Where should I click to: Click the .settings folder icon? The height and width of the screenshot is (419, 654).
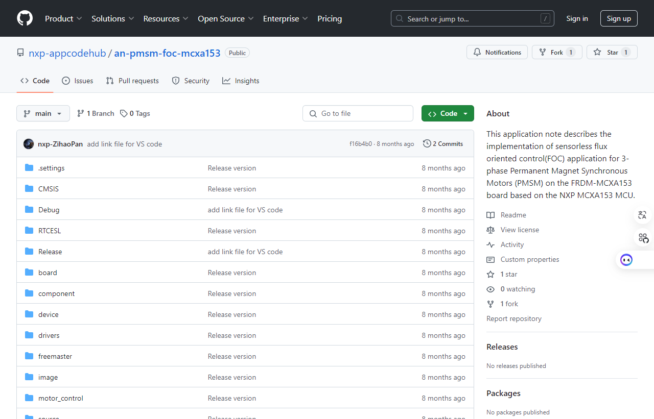click(29, 168)
